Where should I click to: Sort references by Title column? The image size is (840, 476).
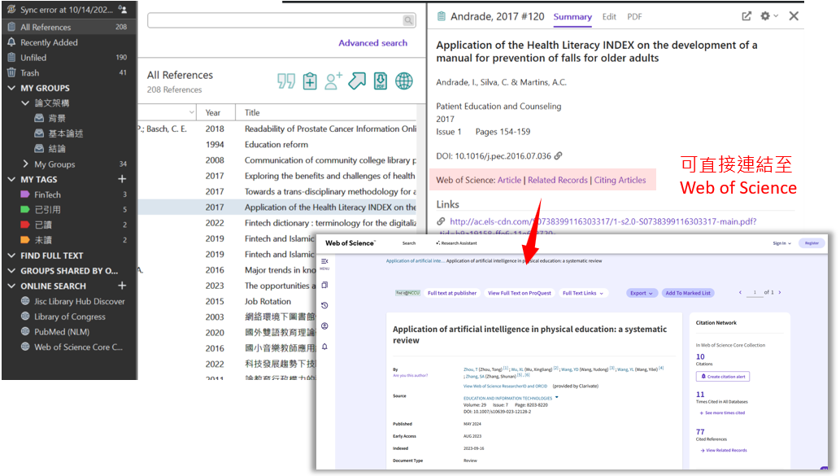pyautogui.click(x=252, y=112)
